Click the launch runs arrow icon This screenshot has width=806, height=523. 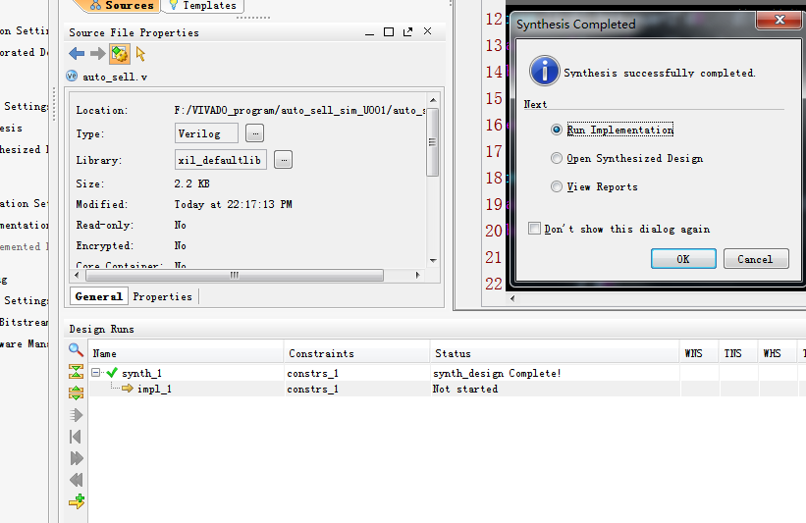(76, 415)
